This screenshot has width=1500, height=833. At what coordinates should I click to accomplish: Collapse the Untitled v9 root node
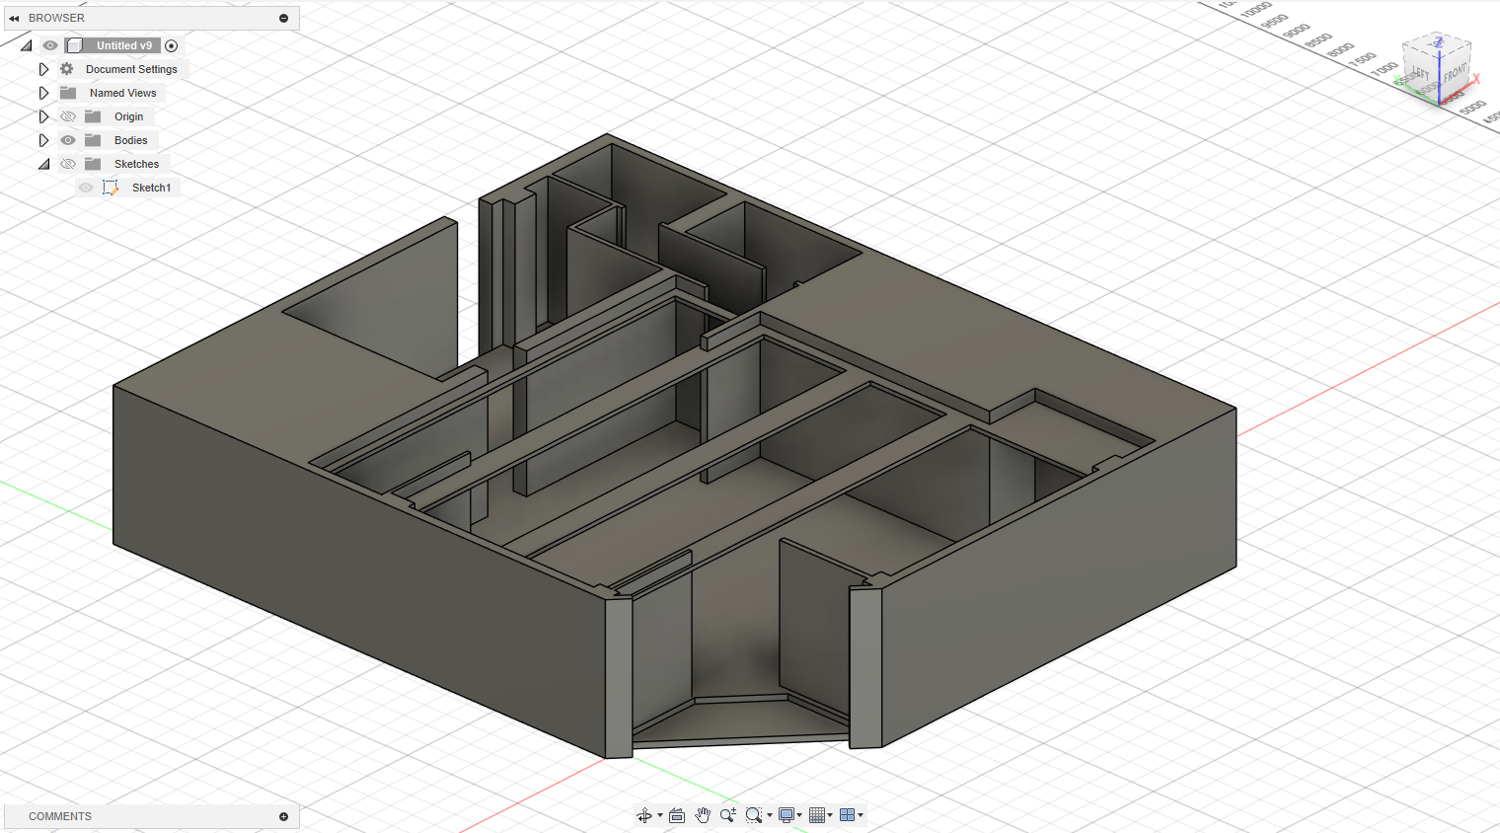27,45
